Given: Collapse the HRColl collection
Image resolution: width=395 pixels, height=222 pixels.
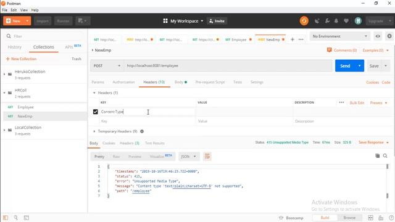Looking at the screenshot, I should coord(4,92).
